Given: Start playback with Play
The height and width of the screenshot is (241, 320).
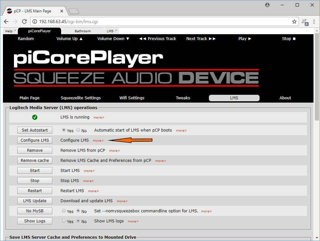Looking at the screenshot, I should (x=245, y=39).
